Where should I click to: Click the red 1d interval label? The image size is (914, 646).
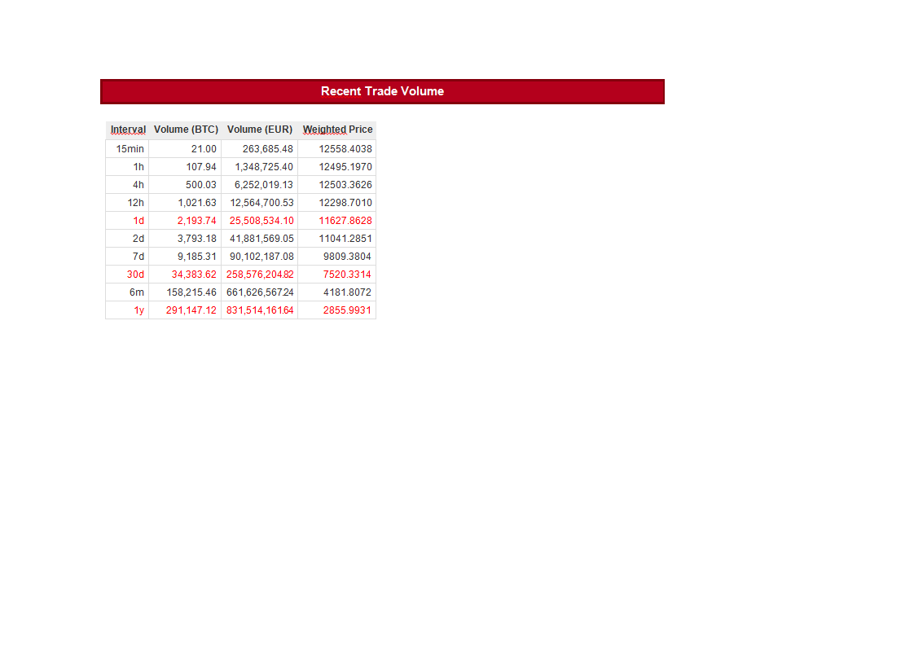click(x=139, y=220)
